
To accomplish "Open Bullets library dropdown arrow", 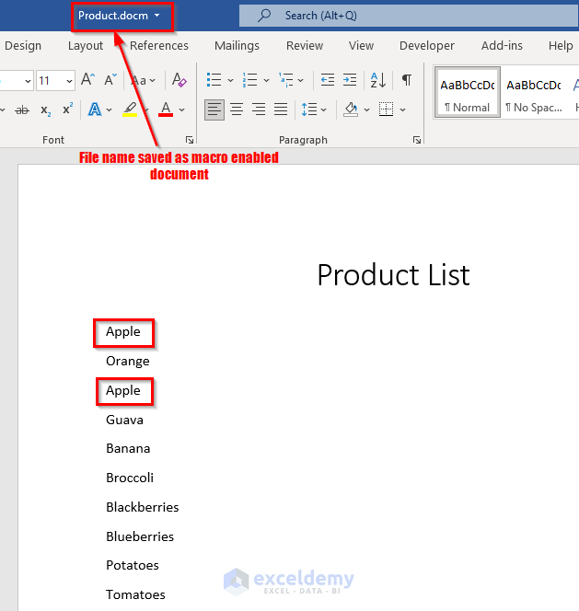I will tap(230, 81).
